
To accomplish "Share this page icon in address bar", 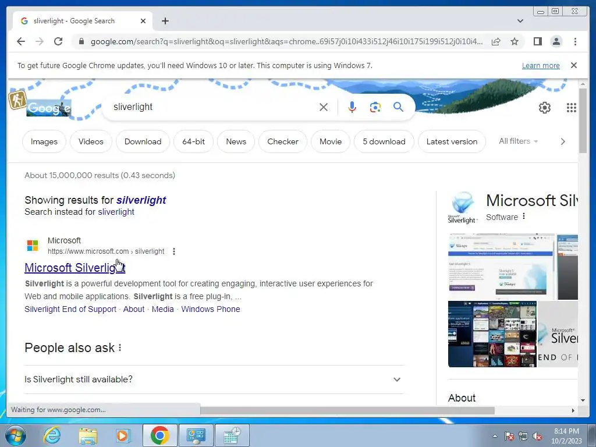I will tap(496, 41).
